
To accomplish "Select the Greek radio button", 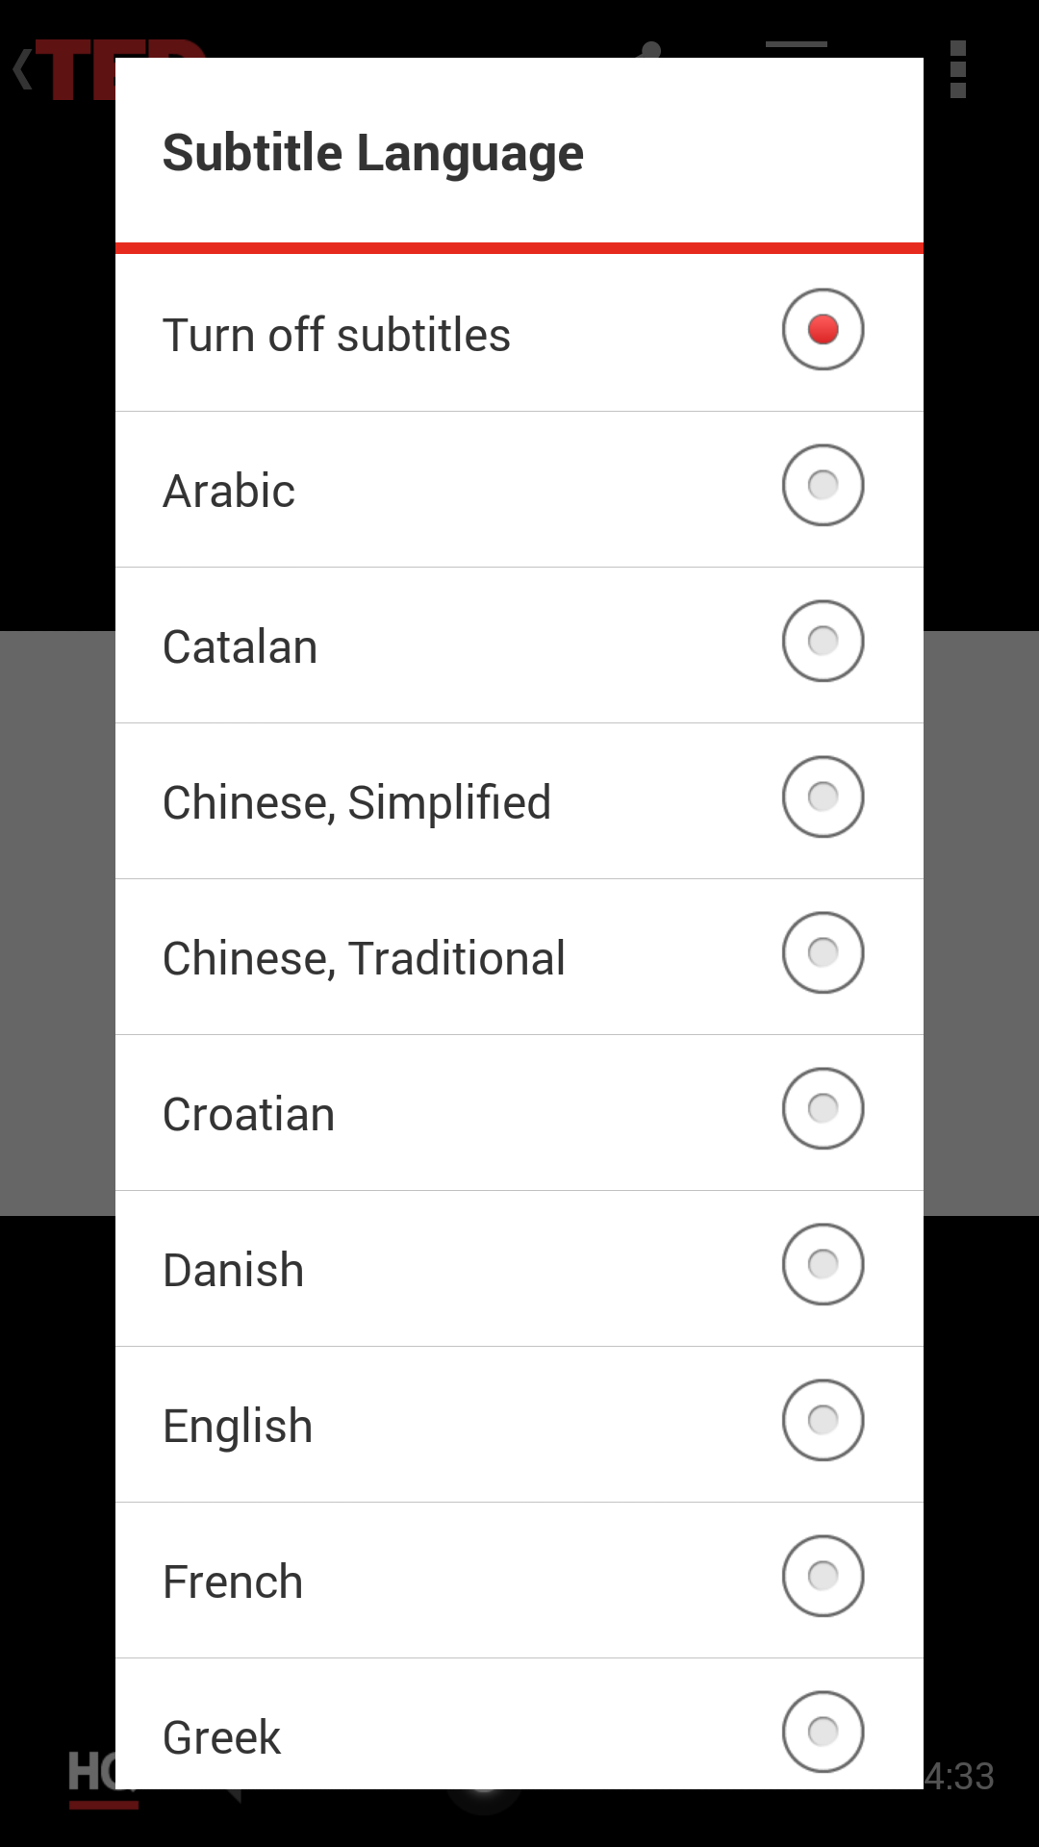I will 823,1732.
